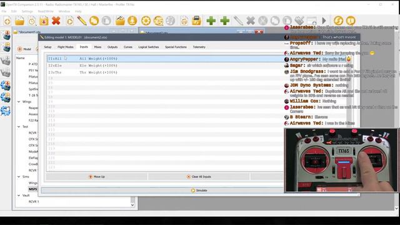
Task: Open settings via gold gear icon
Action: pos(146,21)
